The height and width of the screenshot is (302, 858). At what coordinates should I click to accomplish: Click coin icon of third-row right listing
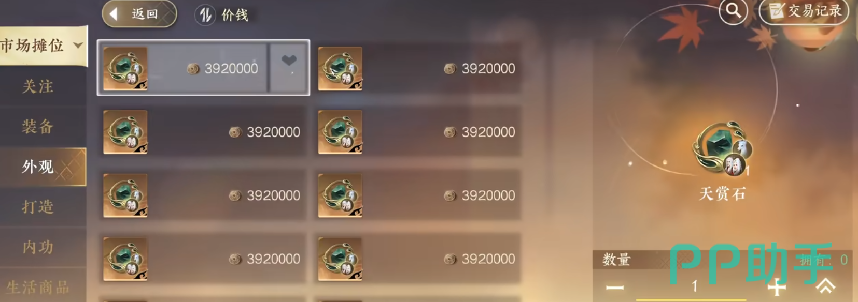(450, 195)
